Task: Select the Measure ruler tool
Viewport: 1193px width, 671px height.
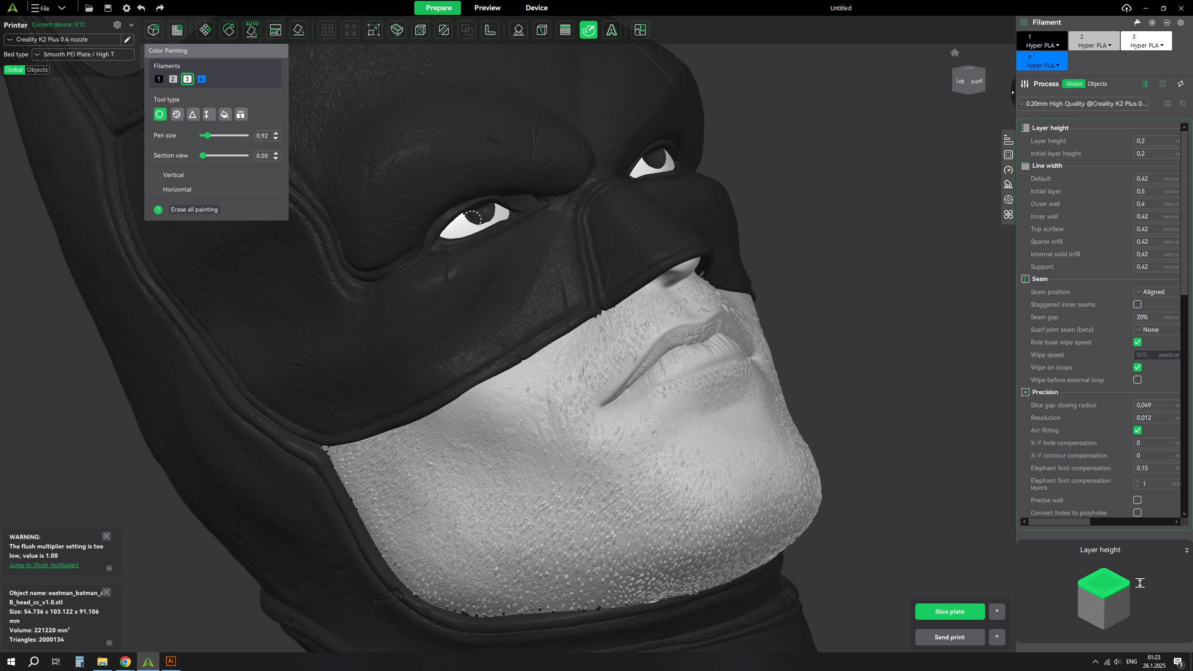Action: pyautogui.click(x=490, y=30)
